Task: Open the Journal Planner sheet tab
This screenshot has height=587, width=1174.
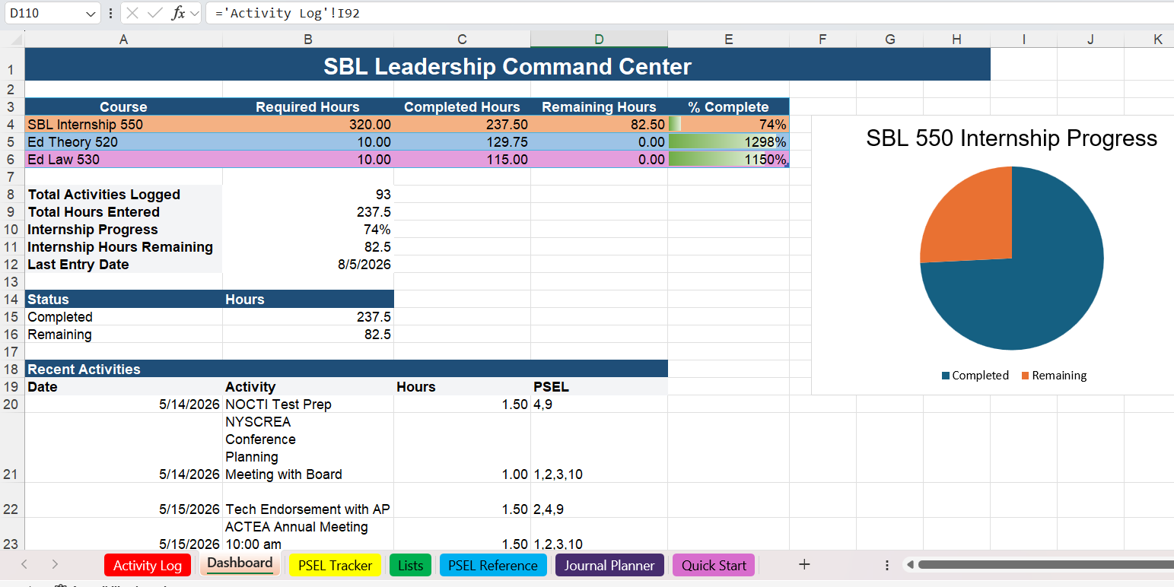Action: coord(609,565)
